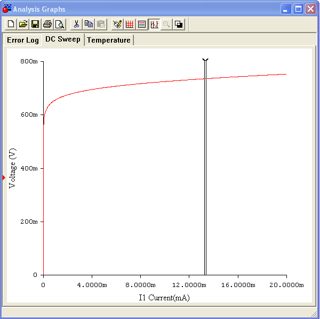Print the graph with the printer icon
This screenshot has height=319, width=320.
click(47, 24)
